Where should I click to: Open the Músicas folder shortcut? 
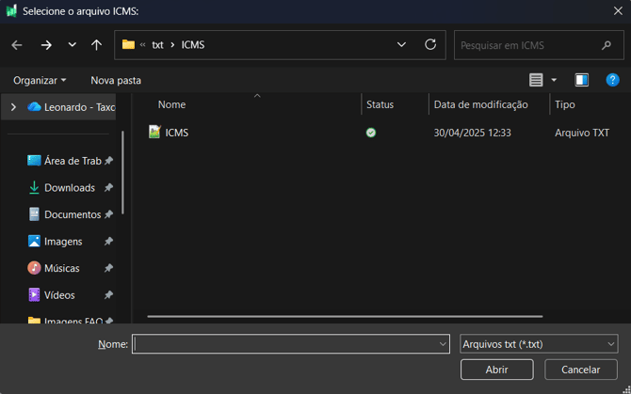(x=63, y=268)
